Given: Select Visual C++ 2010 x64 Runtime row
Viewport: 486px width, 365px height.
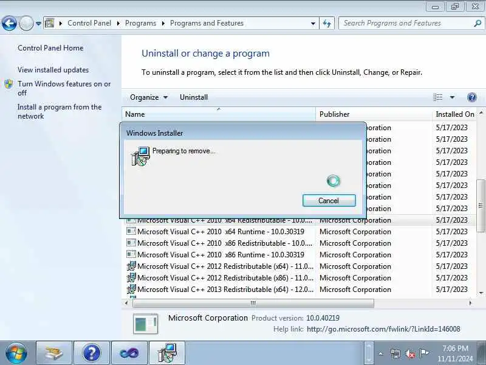Looking at the screenshot, I should coord(299,232).
